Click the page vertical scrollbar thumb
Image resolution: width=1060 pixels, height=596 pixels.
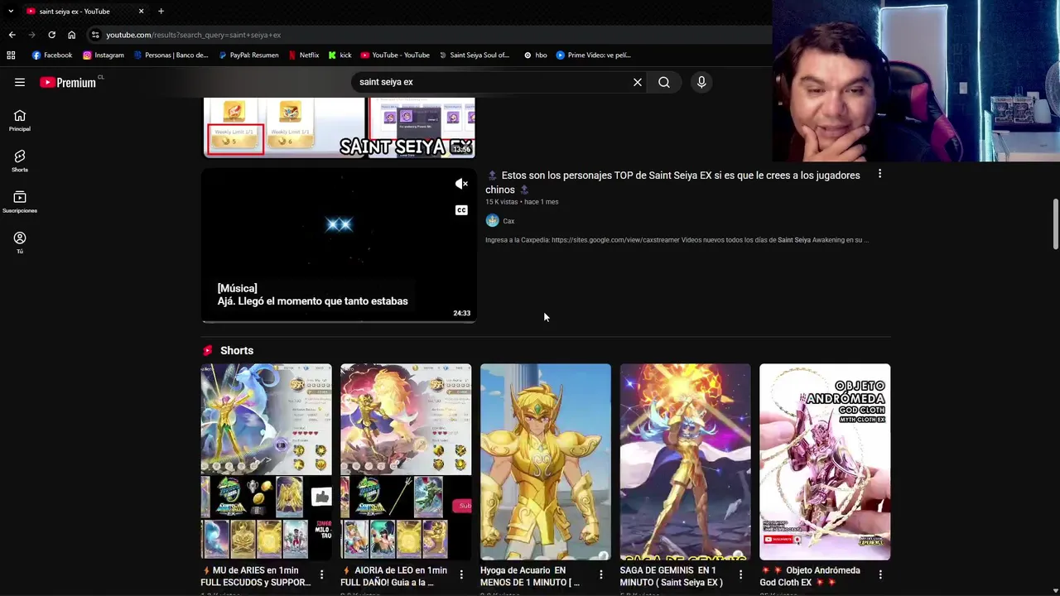[x=1055, y=223]
